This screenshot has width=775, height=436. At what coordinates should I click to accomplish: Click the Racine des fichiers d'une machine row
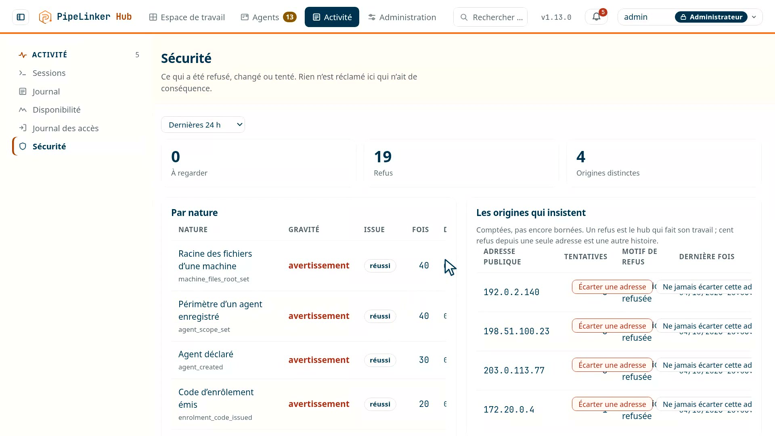pyautogui.click(x=308, y=266)
